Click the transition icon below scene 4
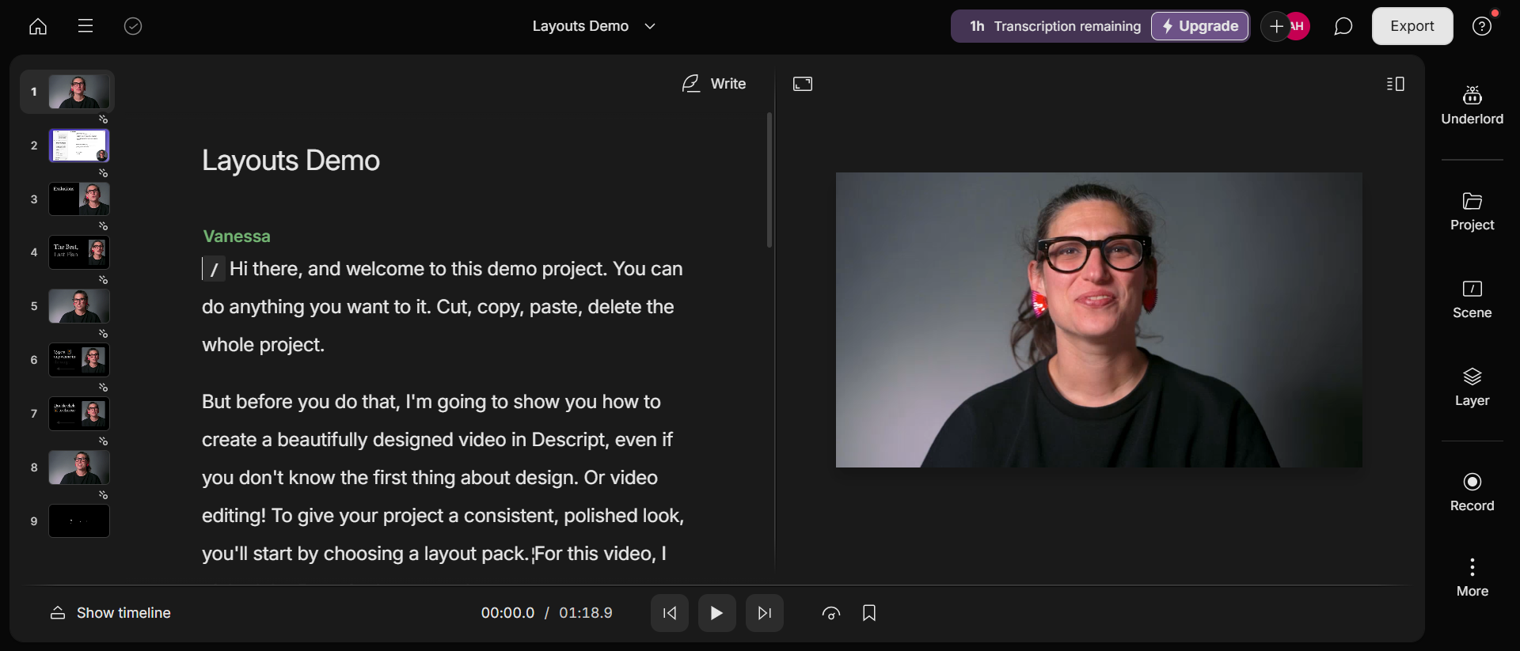The height and width of the screenshot is (651, 1520). (x=103, y=280)
